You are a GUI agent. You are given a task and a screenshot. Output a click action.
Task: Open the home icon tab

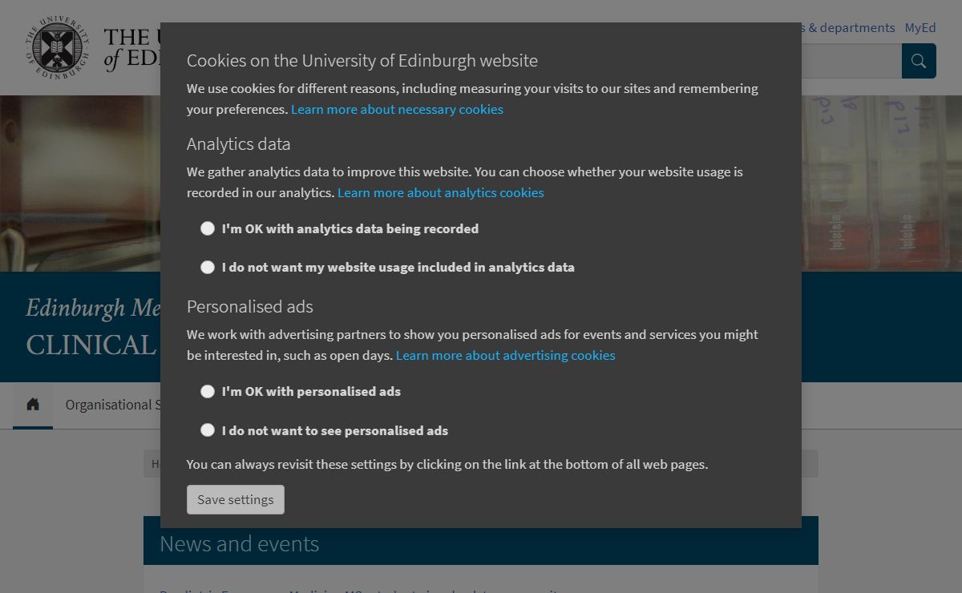(x=33, y=405)
